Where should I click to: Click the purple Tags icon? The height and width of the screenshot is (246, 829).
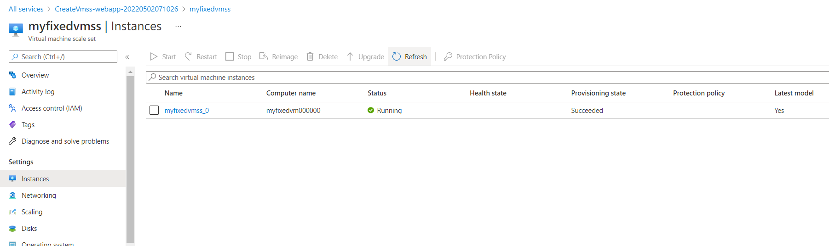coord(12,125)
